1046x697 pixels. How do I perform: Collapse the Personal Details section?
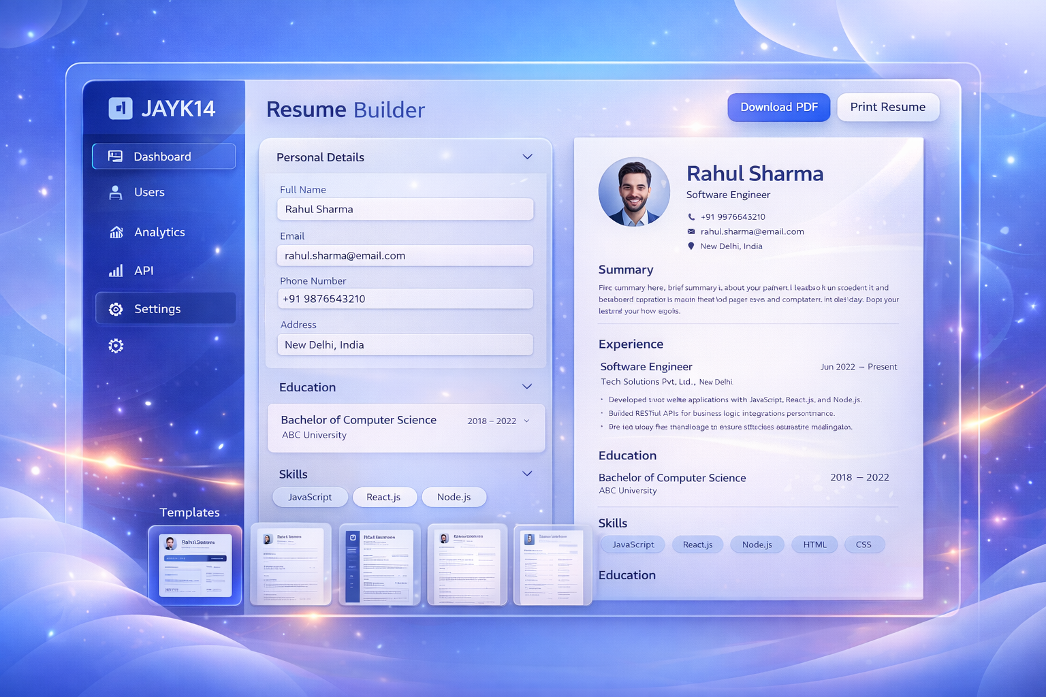pyautogui.click(x=527, y=157)
